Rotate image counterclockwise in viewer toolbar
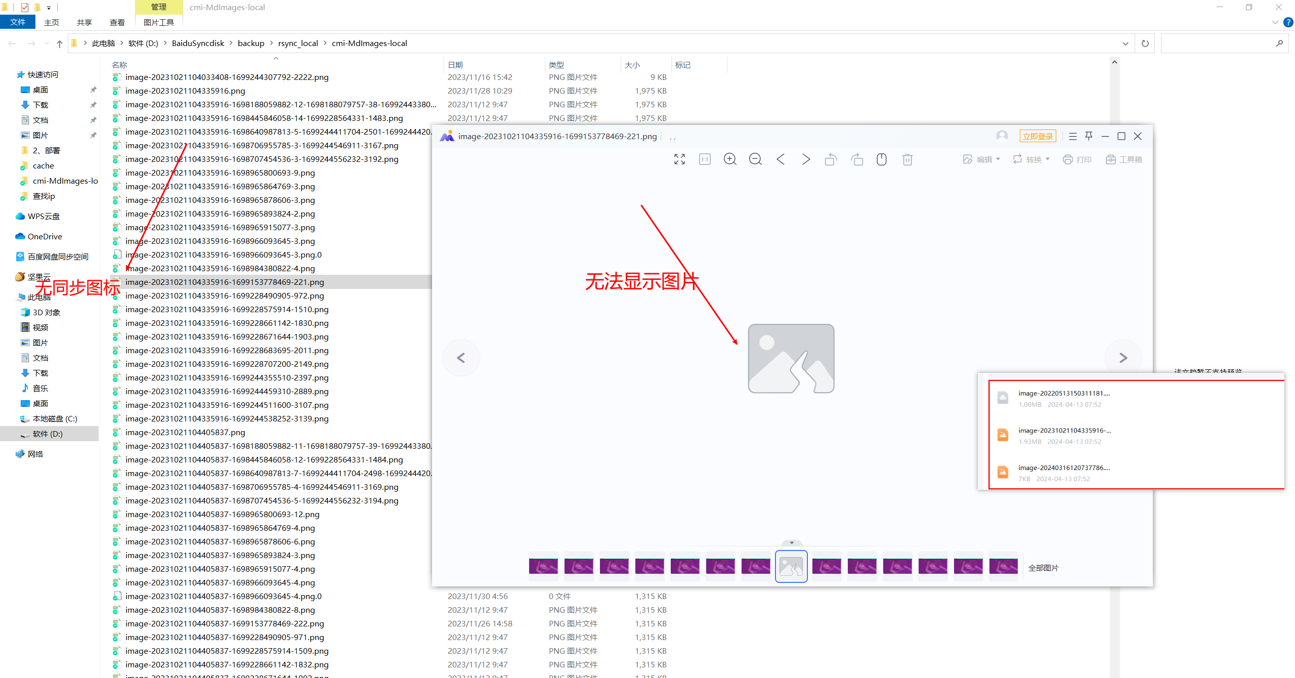The image size is (1295, 678). click(x=831, y=159)
